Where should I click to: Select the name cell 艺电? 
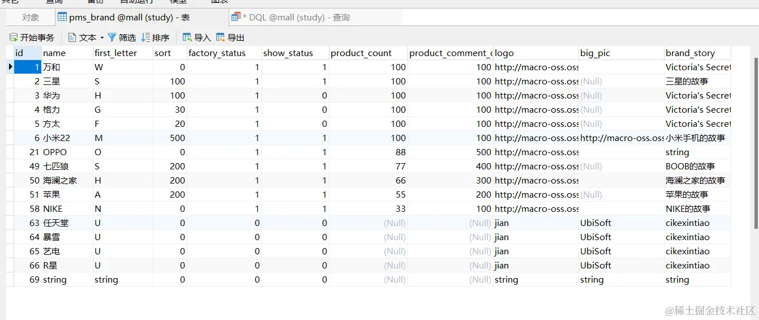click(x=67, y=251)
